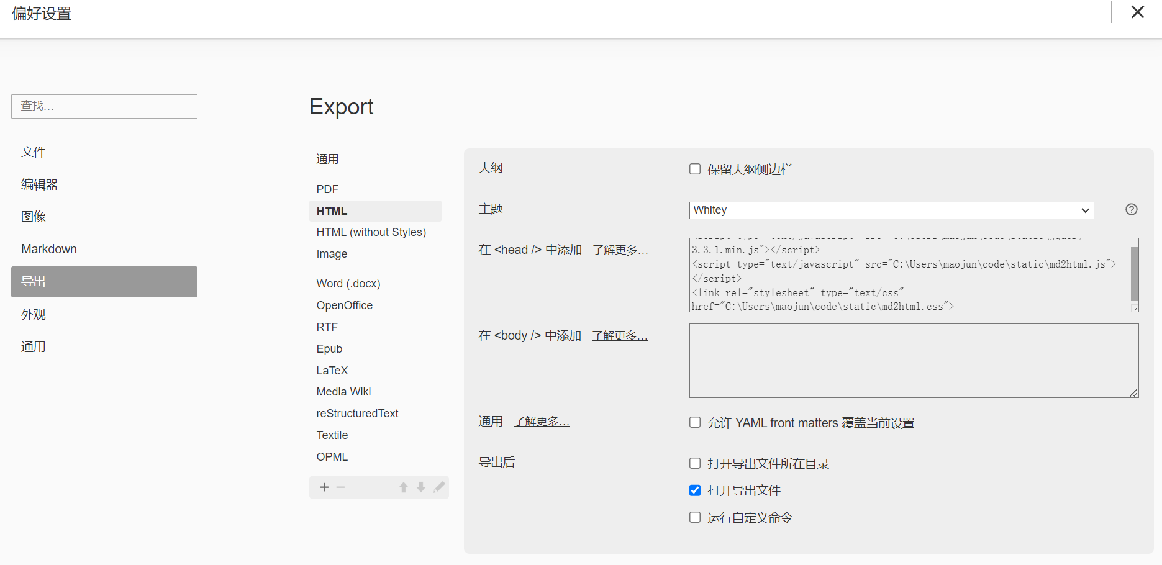This screenshot has width=1162, height=565.
Task: Enable 打开导出文件所在目录 checkbox
Action: pyautogui.click(x=695, y=463)
